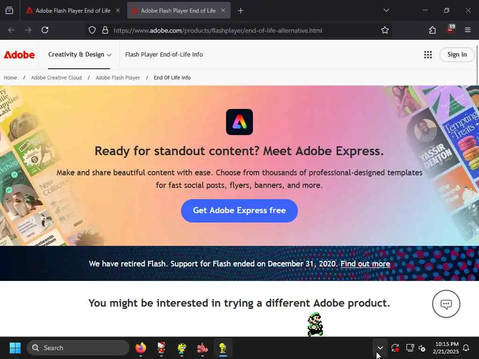Click the Adobe Express app logo
The image size is (479, 359).
239,122
